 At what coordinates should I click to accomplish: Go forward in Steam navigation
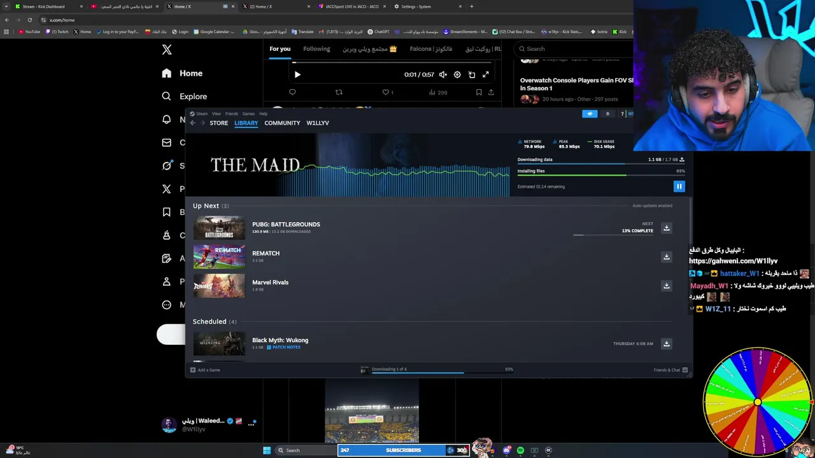[202, 123]
